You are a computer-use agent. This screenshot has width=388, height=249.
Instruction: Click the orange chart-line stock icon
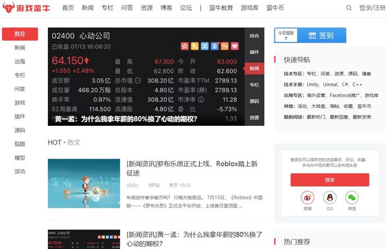(224, 46)
